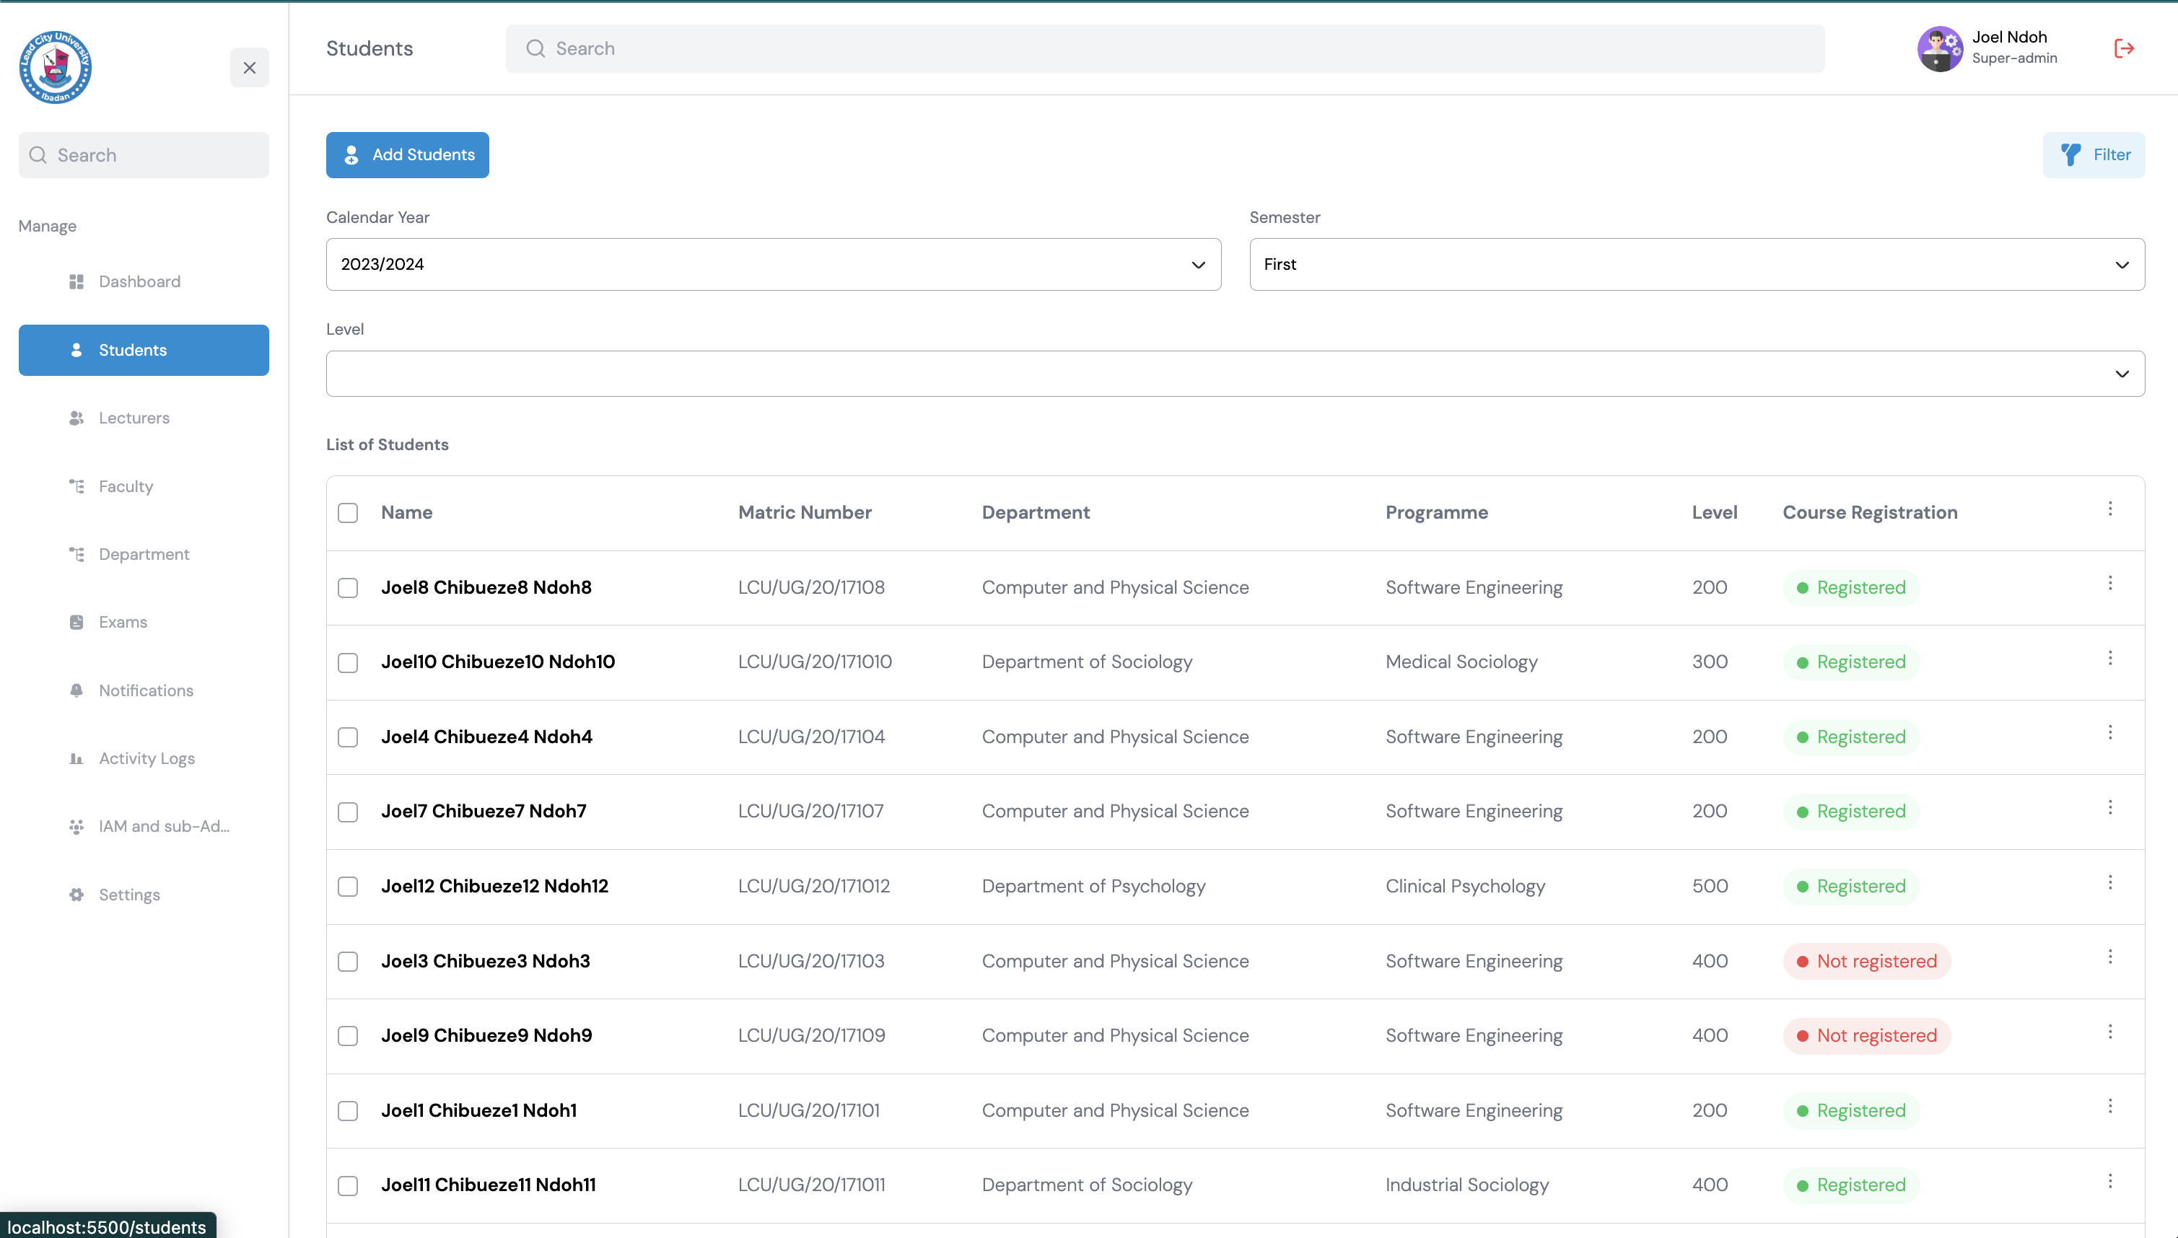Open the empty Level dropdown
Viewport: 2178px width, 1238px height.
1235,374
